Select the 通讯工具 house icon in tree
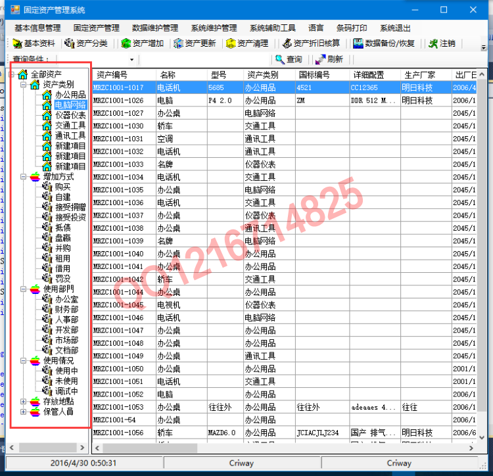 click(47, 135)
